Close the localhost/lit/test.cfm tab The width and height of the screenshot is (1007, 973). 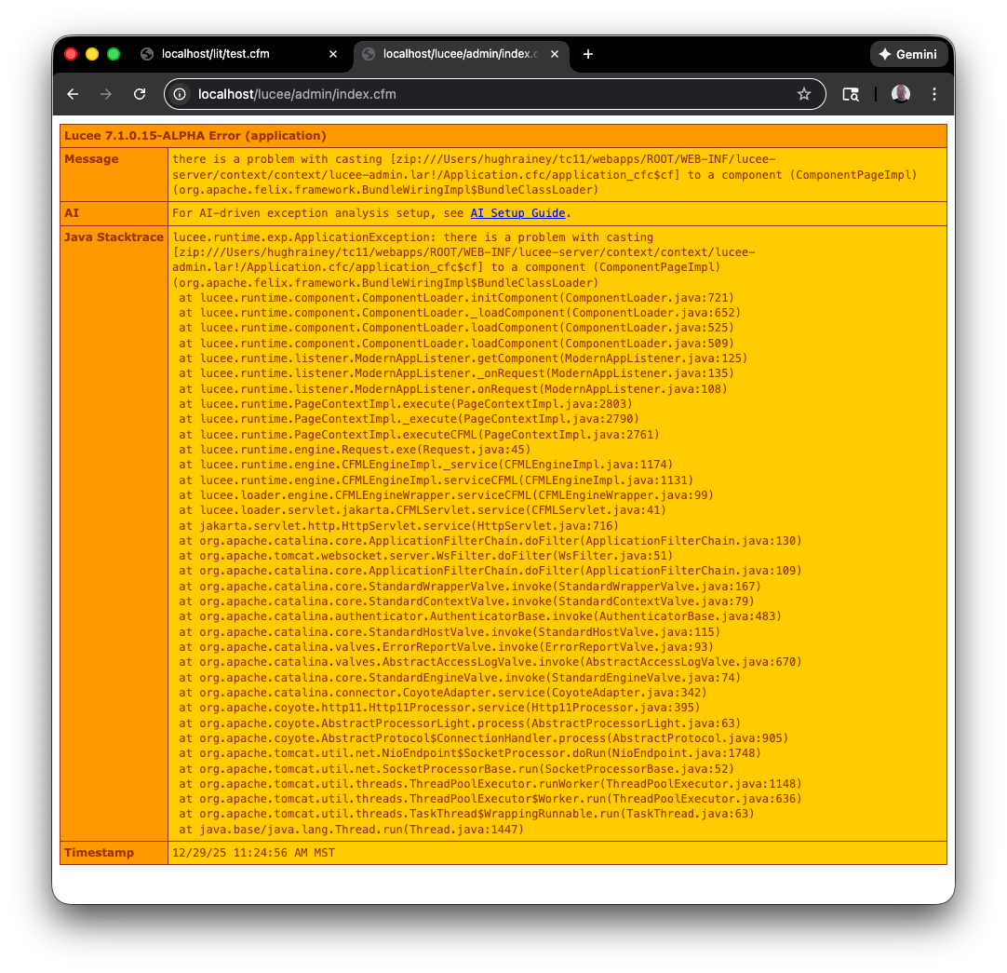[x=333, y=54]
